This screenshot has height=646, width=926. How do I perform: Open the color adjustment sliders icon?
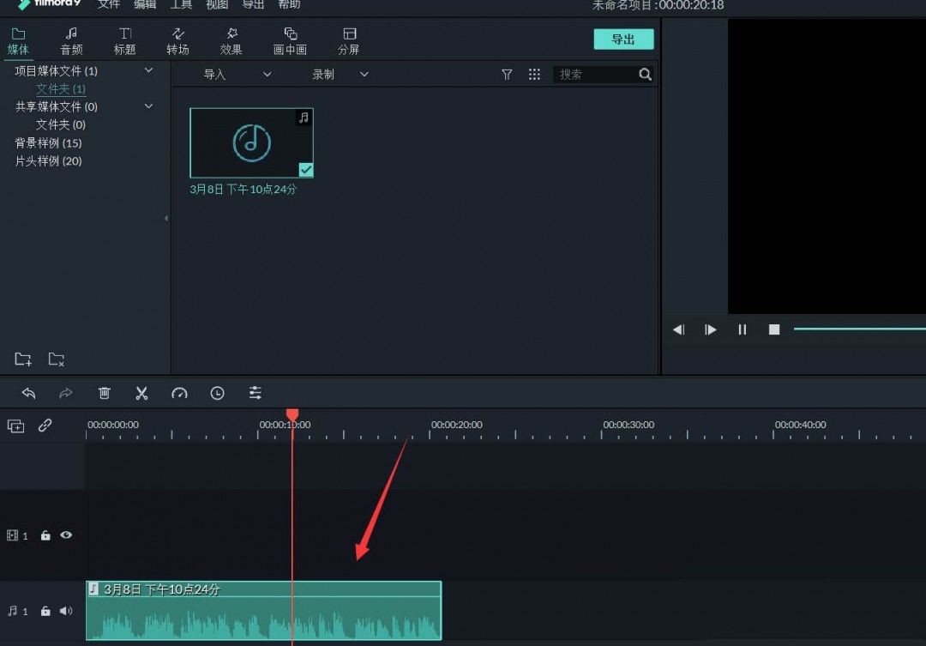click(255, 392)
